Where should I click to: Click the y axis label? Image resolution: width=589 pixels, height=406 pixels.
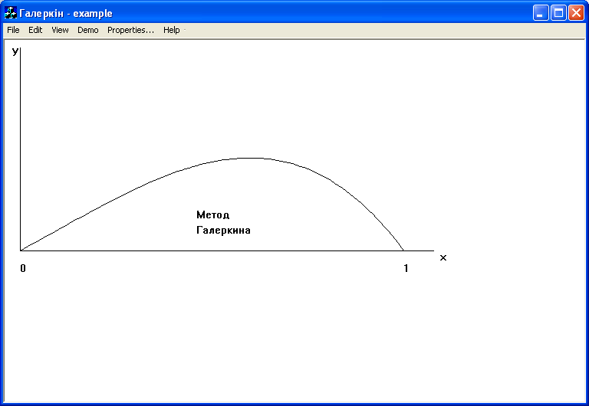[15, 51]
